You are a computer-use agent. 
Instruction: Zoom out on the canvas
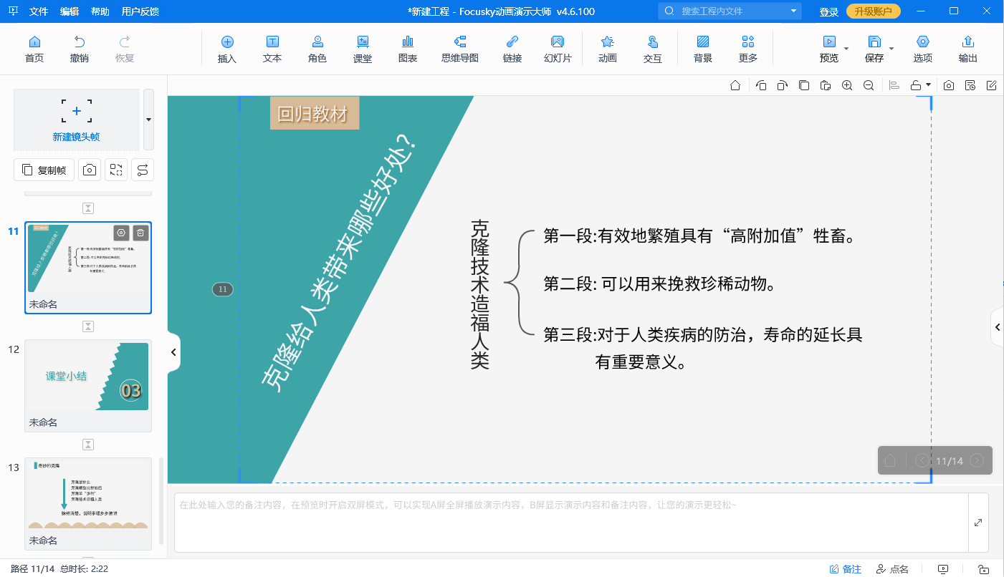point(869,85)
